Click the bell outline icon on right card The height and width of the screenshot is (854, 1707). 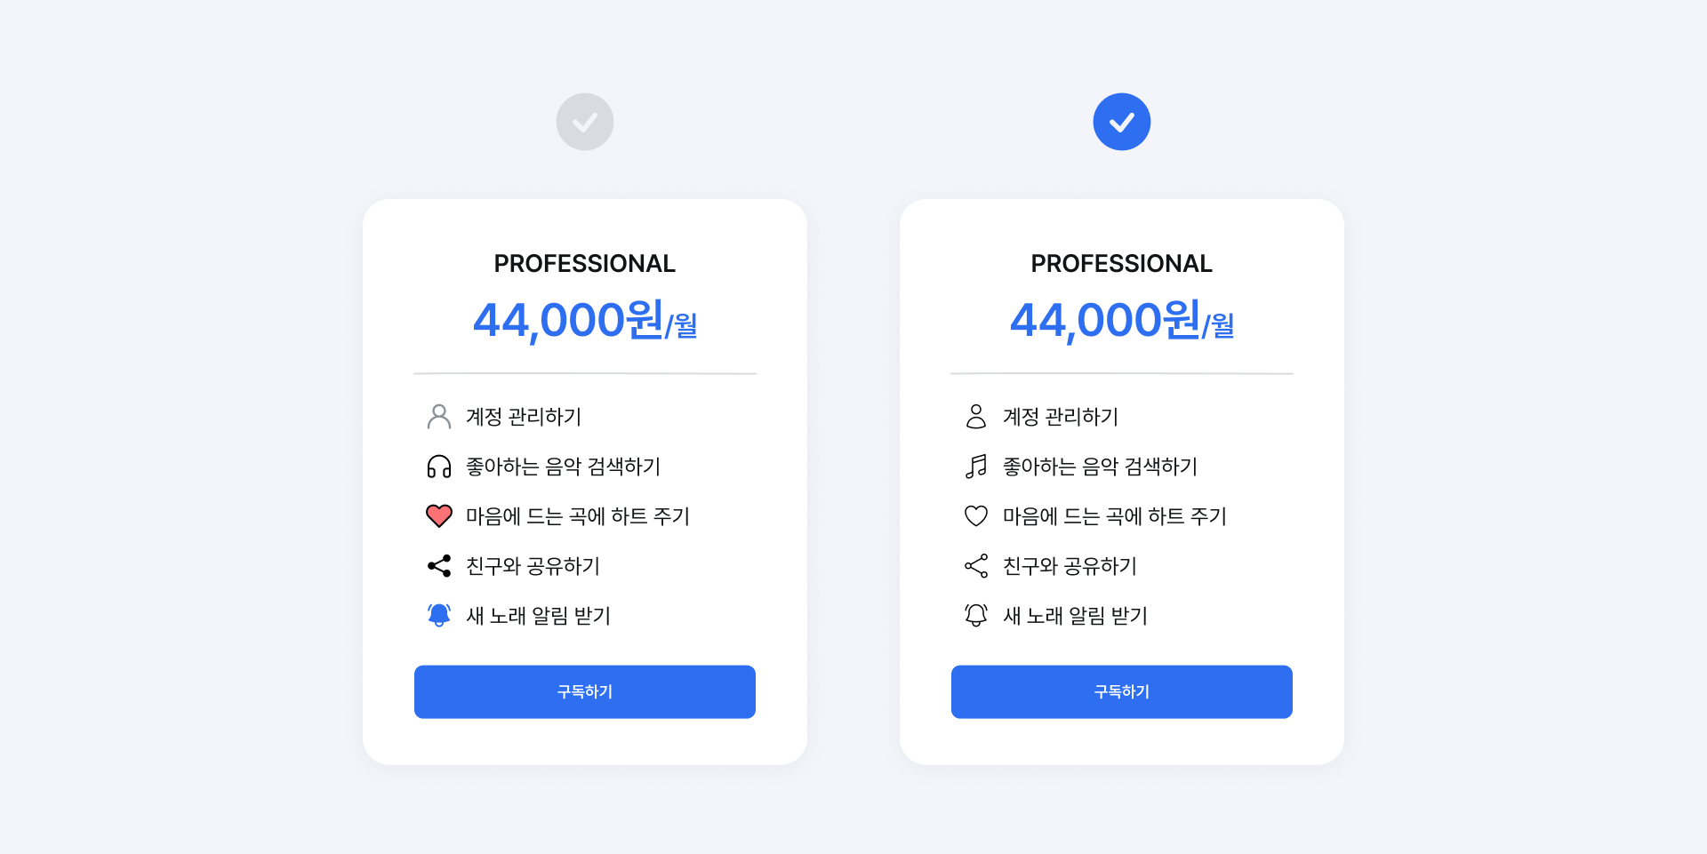[975, 615]
